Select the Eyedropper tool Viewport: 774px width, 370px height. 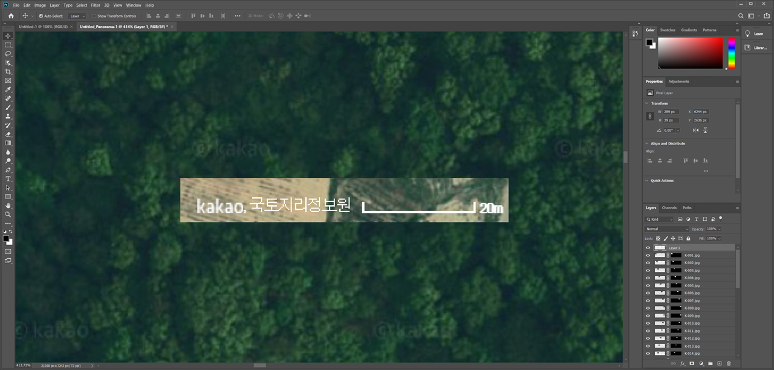pos(8,89)
